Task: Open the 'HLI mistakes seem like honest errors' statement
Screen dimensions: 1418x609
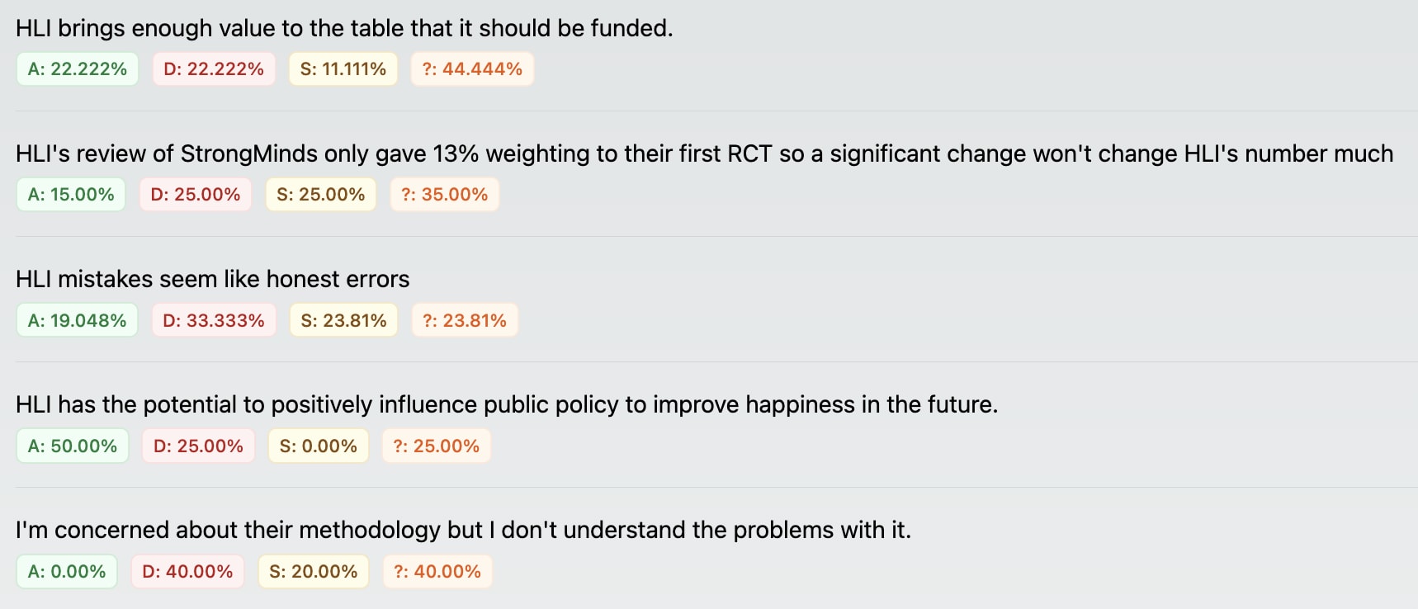Action: click(213, 279)
